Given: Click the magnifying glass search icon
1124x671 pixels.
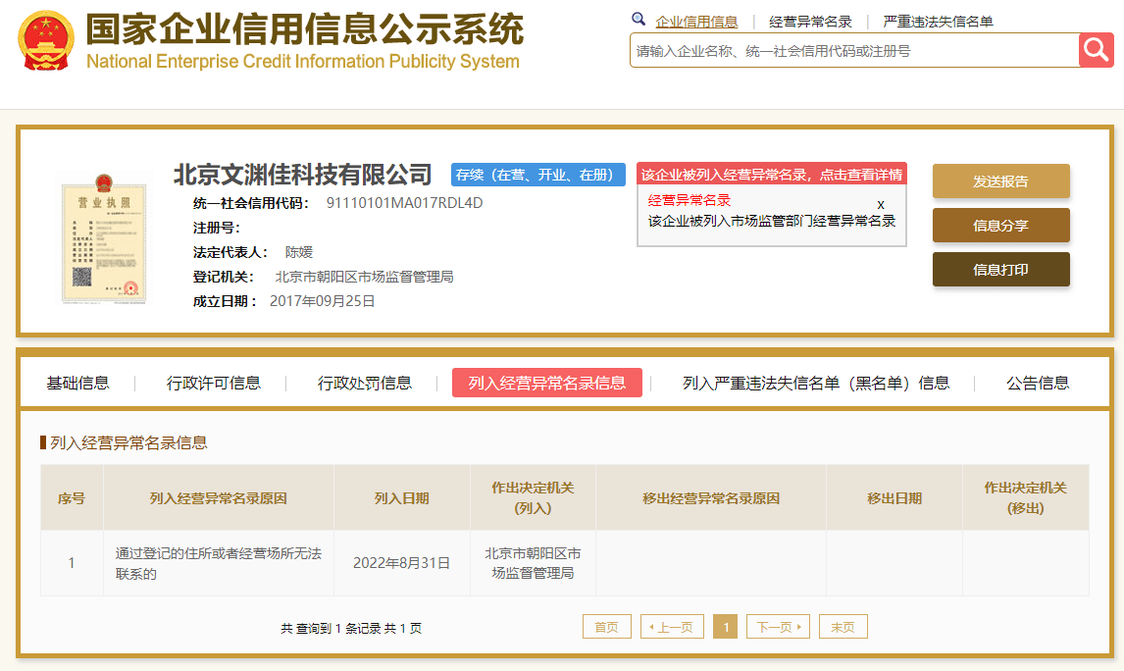Looking at the screenshot, I should tap(1096, 49).
